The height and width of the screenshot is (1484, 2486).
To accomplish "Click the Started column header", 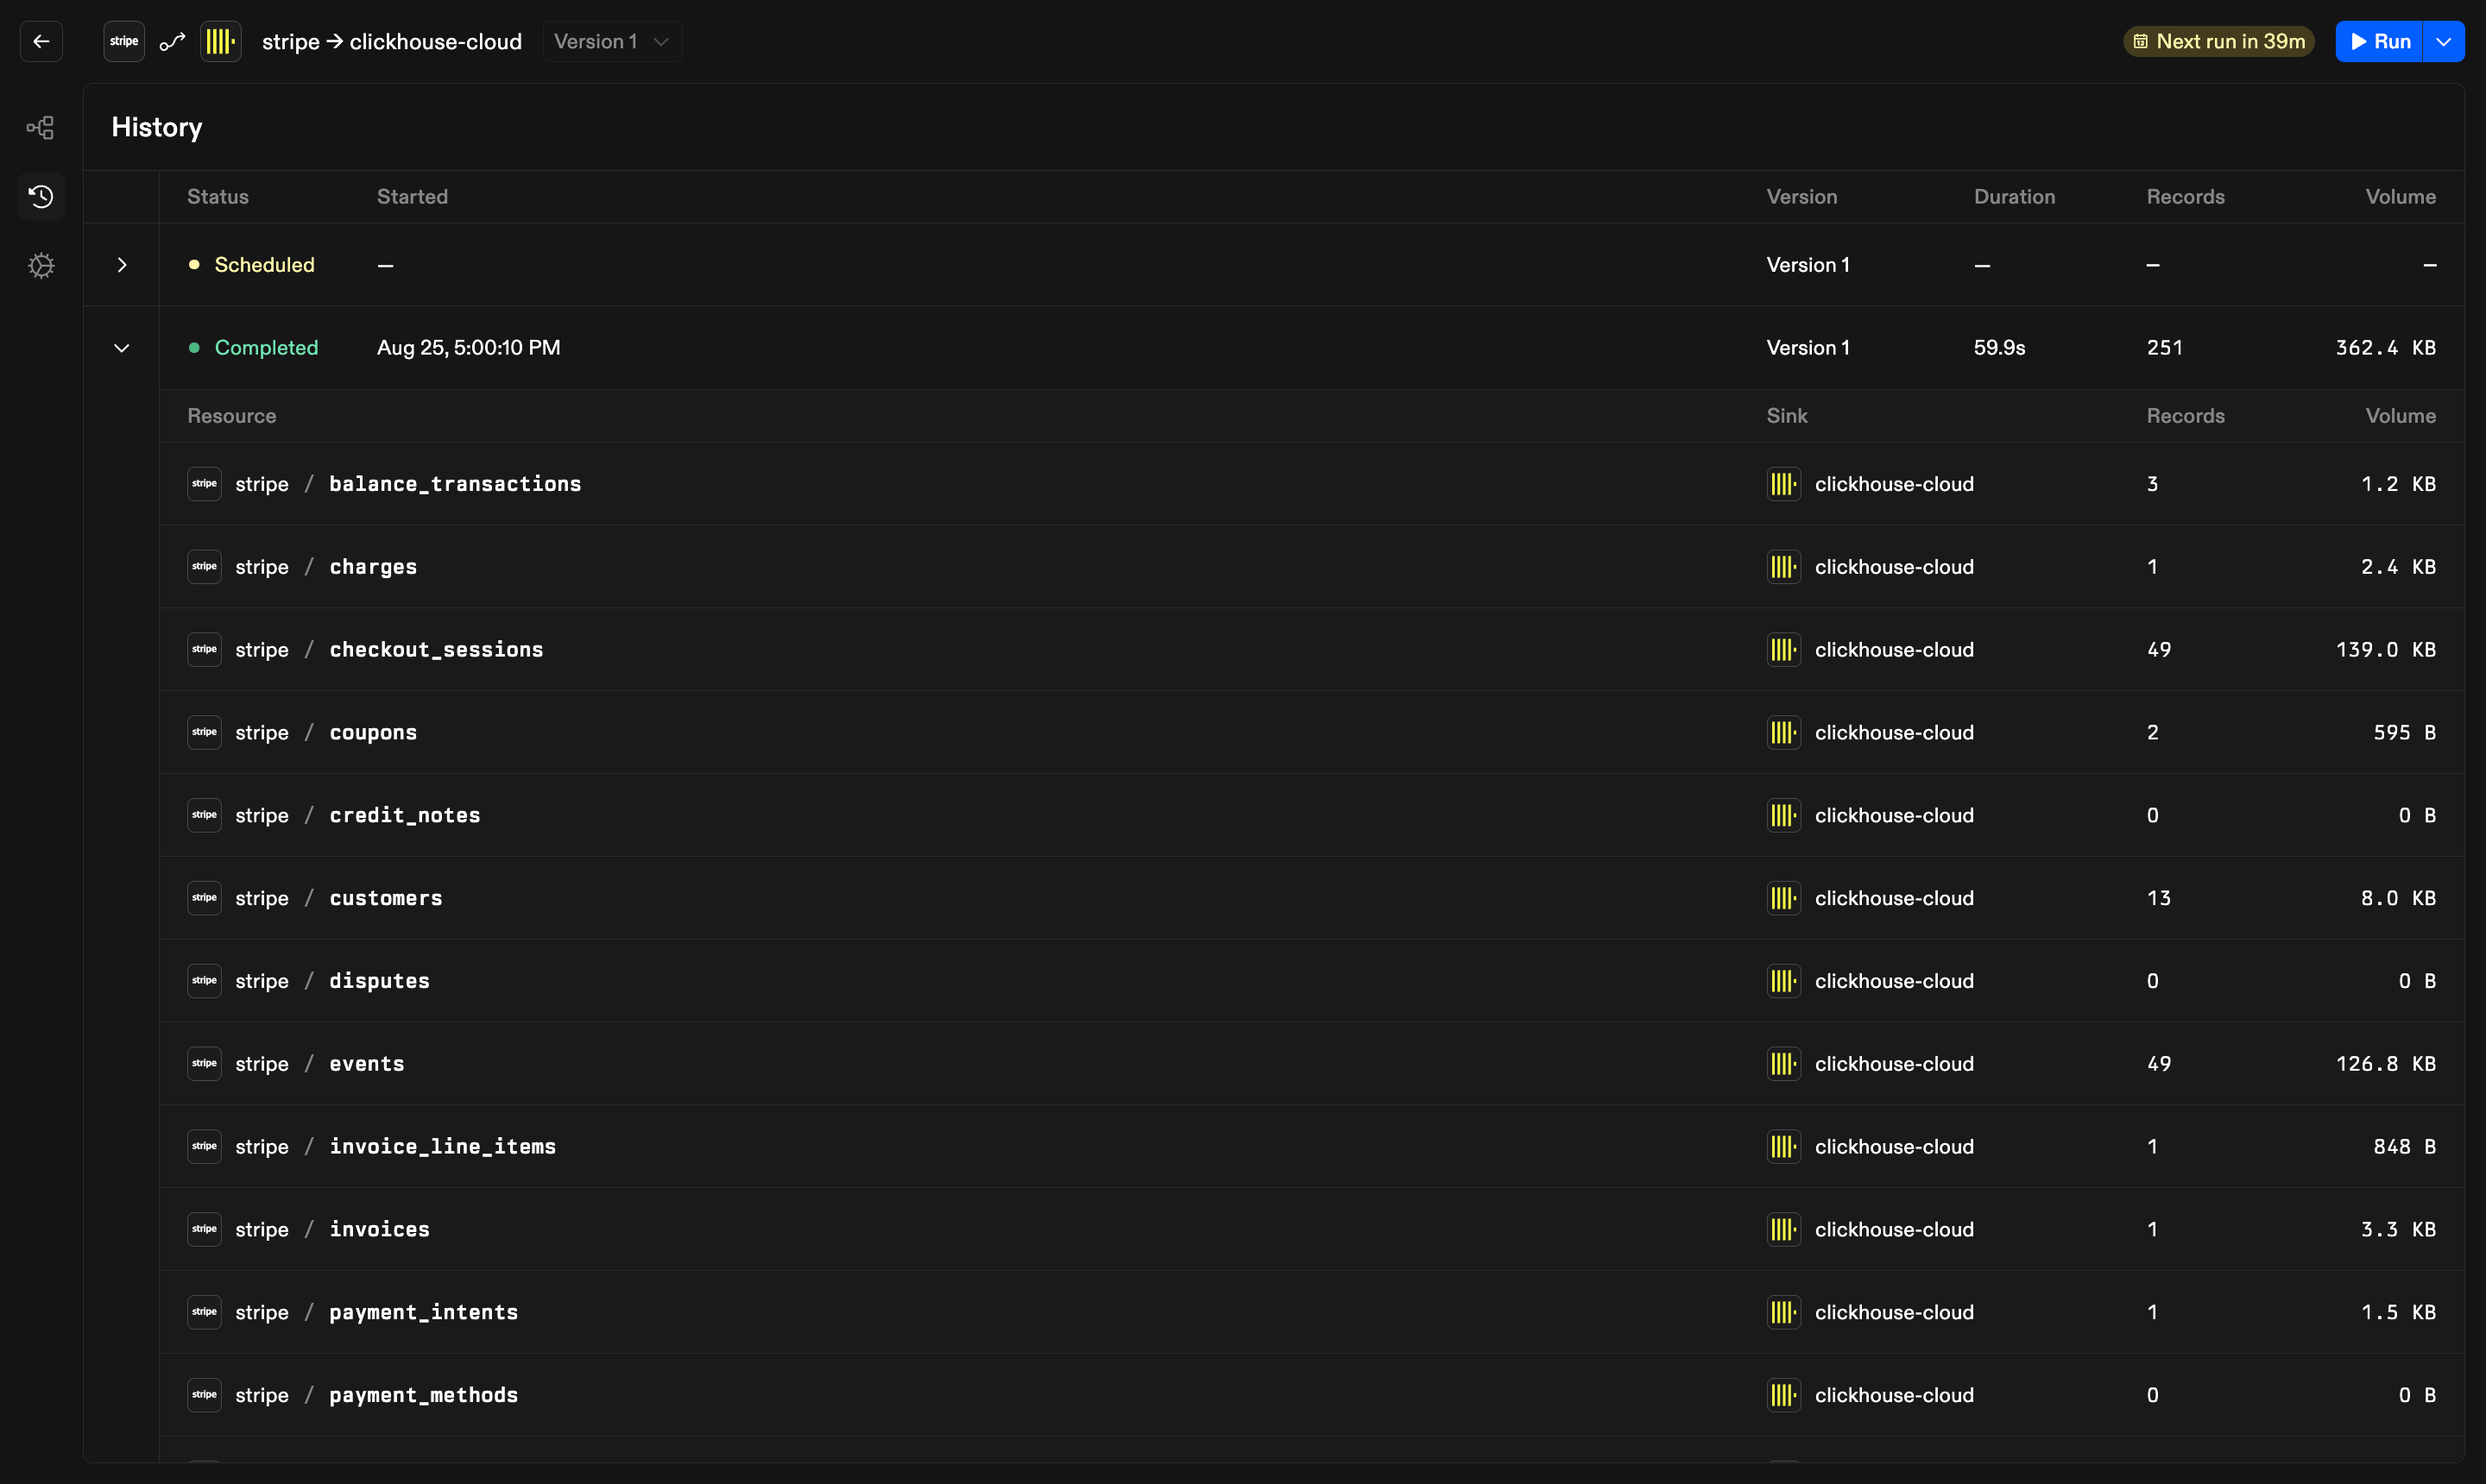I will pyautogui.click(x=412, y=197).
